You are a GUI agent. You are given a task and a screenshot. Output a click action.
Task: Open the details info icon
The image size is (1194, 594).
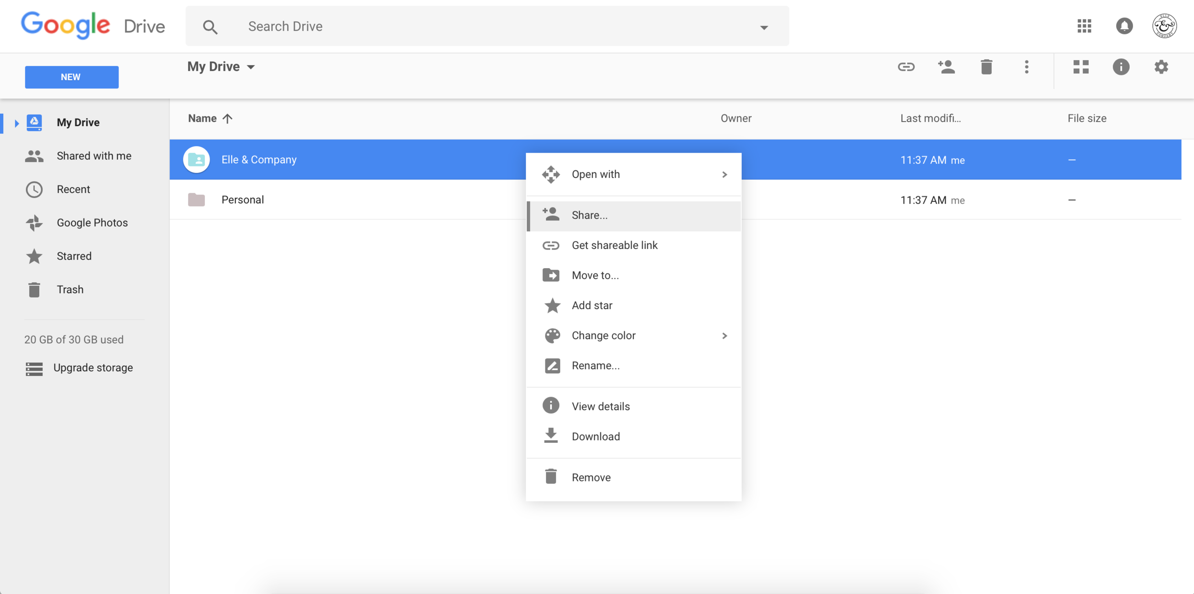click(x=1121, y=67)
